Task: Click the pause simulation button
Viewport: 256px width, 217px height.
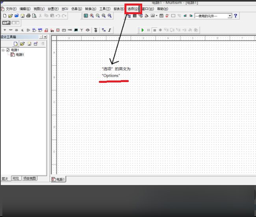Action: 149,30
